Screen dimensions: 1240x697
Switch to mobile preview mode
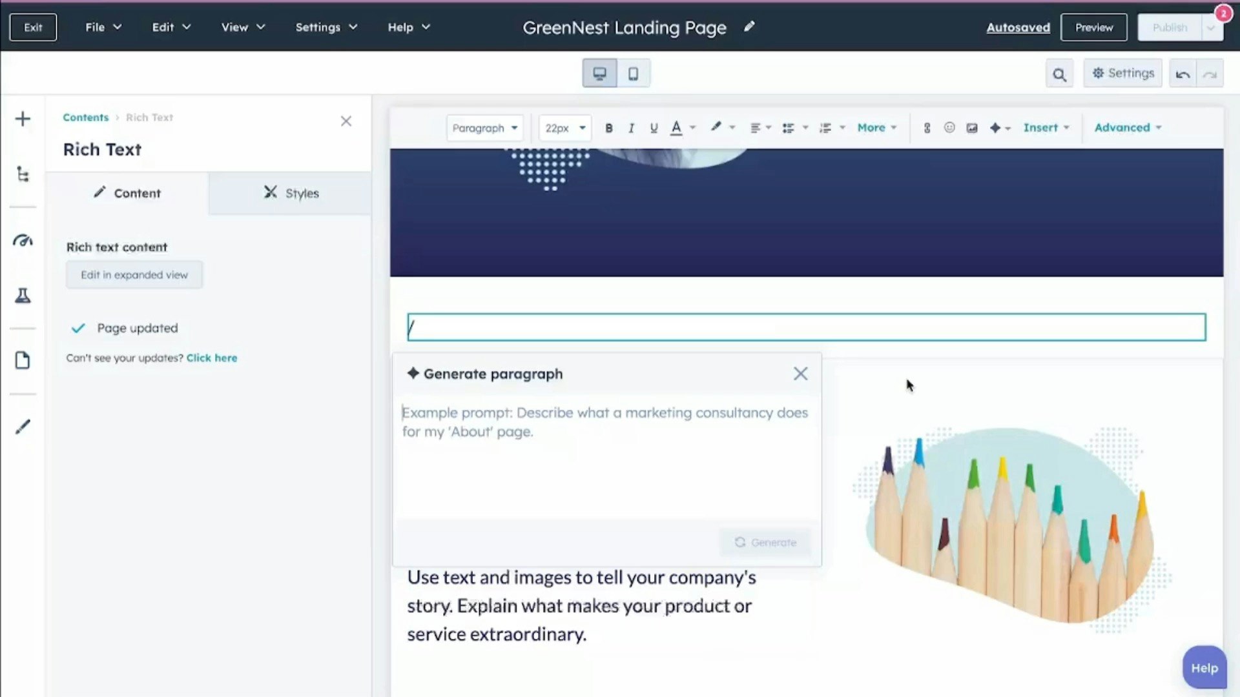633,74
